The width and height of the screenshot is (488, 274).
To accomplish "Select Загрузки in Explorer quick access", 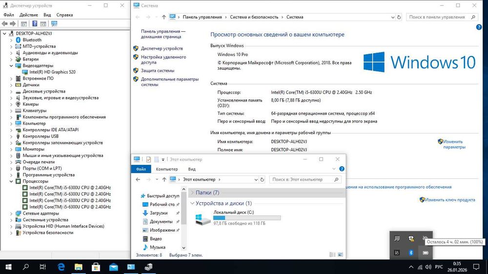I will tap(159, 213).
